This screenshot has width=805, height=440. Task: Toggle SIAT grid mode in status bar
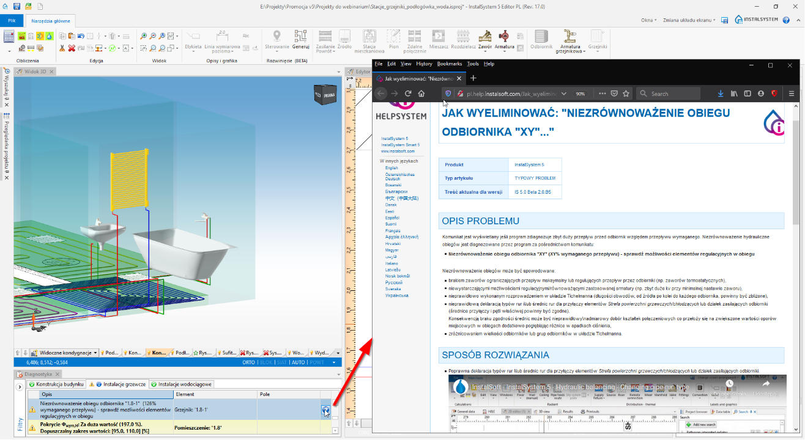[x=282, y=362]
